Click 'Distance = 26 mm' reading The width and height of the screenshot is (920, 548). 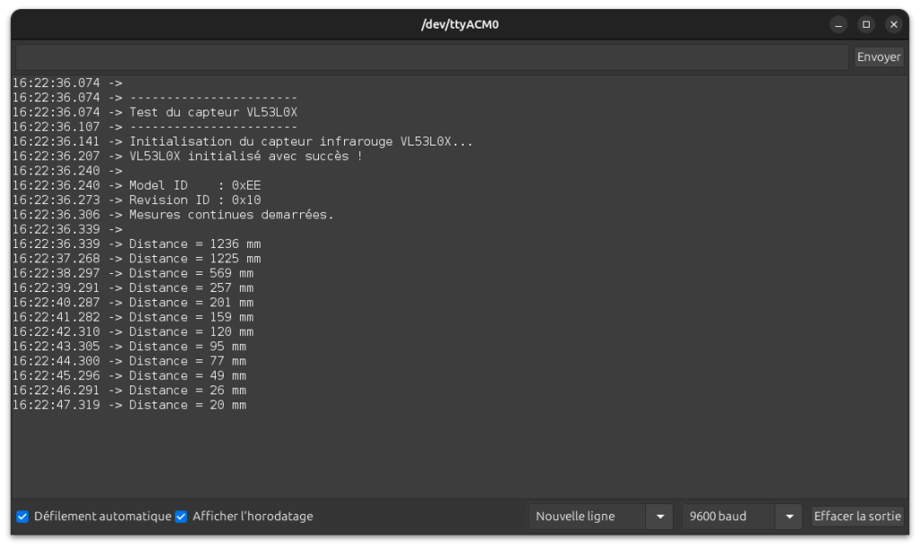tap(188, 391)
